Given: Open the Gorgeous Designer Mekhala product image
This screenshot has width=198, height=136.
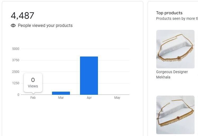Looking at the screenshot, I should pos(175,49).
